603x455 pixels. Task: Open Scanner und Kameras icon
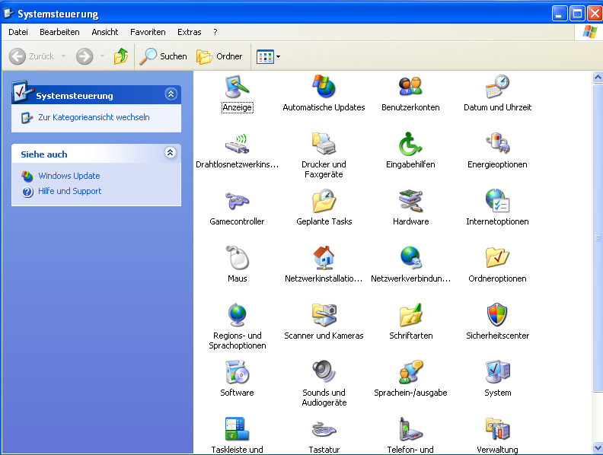324,315
